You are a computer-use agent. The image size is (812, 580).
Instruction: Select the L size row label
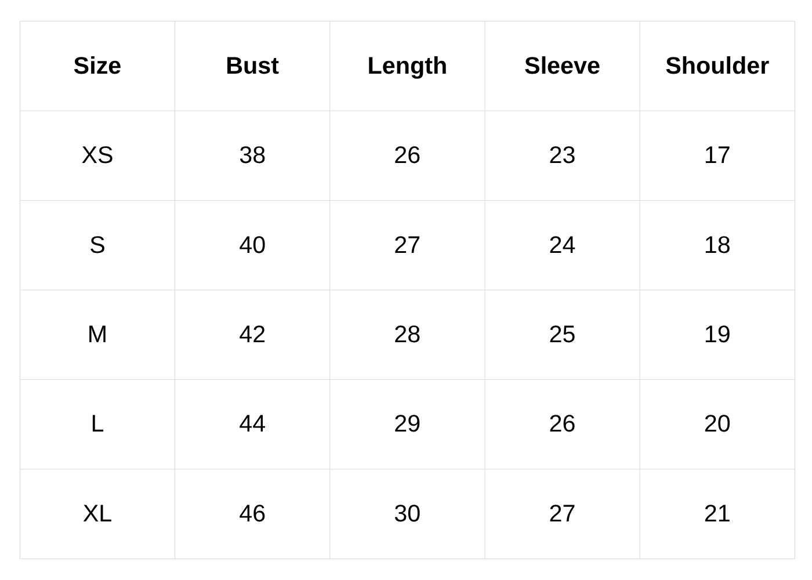pos(97,424)
